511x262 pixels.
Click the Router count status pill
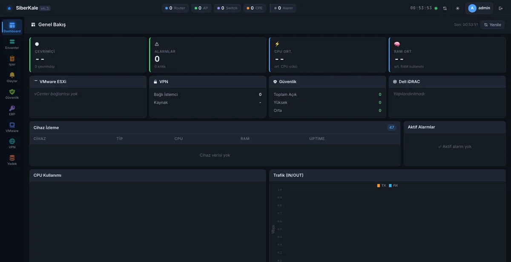175,8
